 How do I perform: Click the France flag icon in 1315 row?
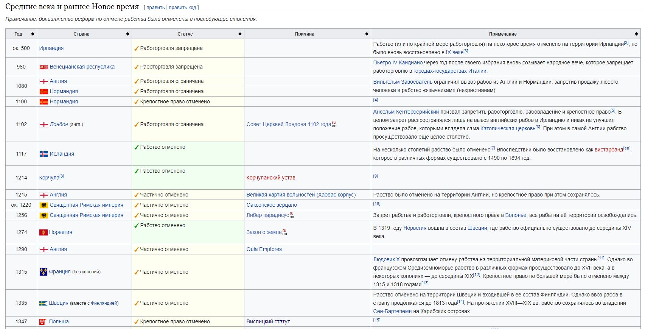click(44, 272)
